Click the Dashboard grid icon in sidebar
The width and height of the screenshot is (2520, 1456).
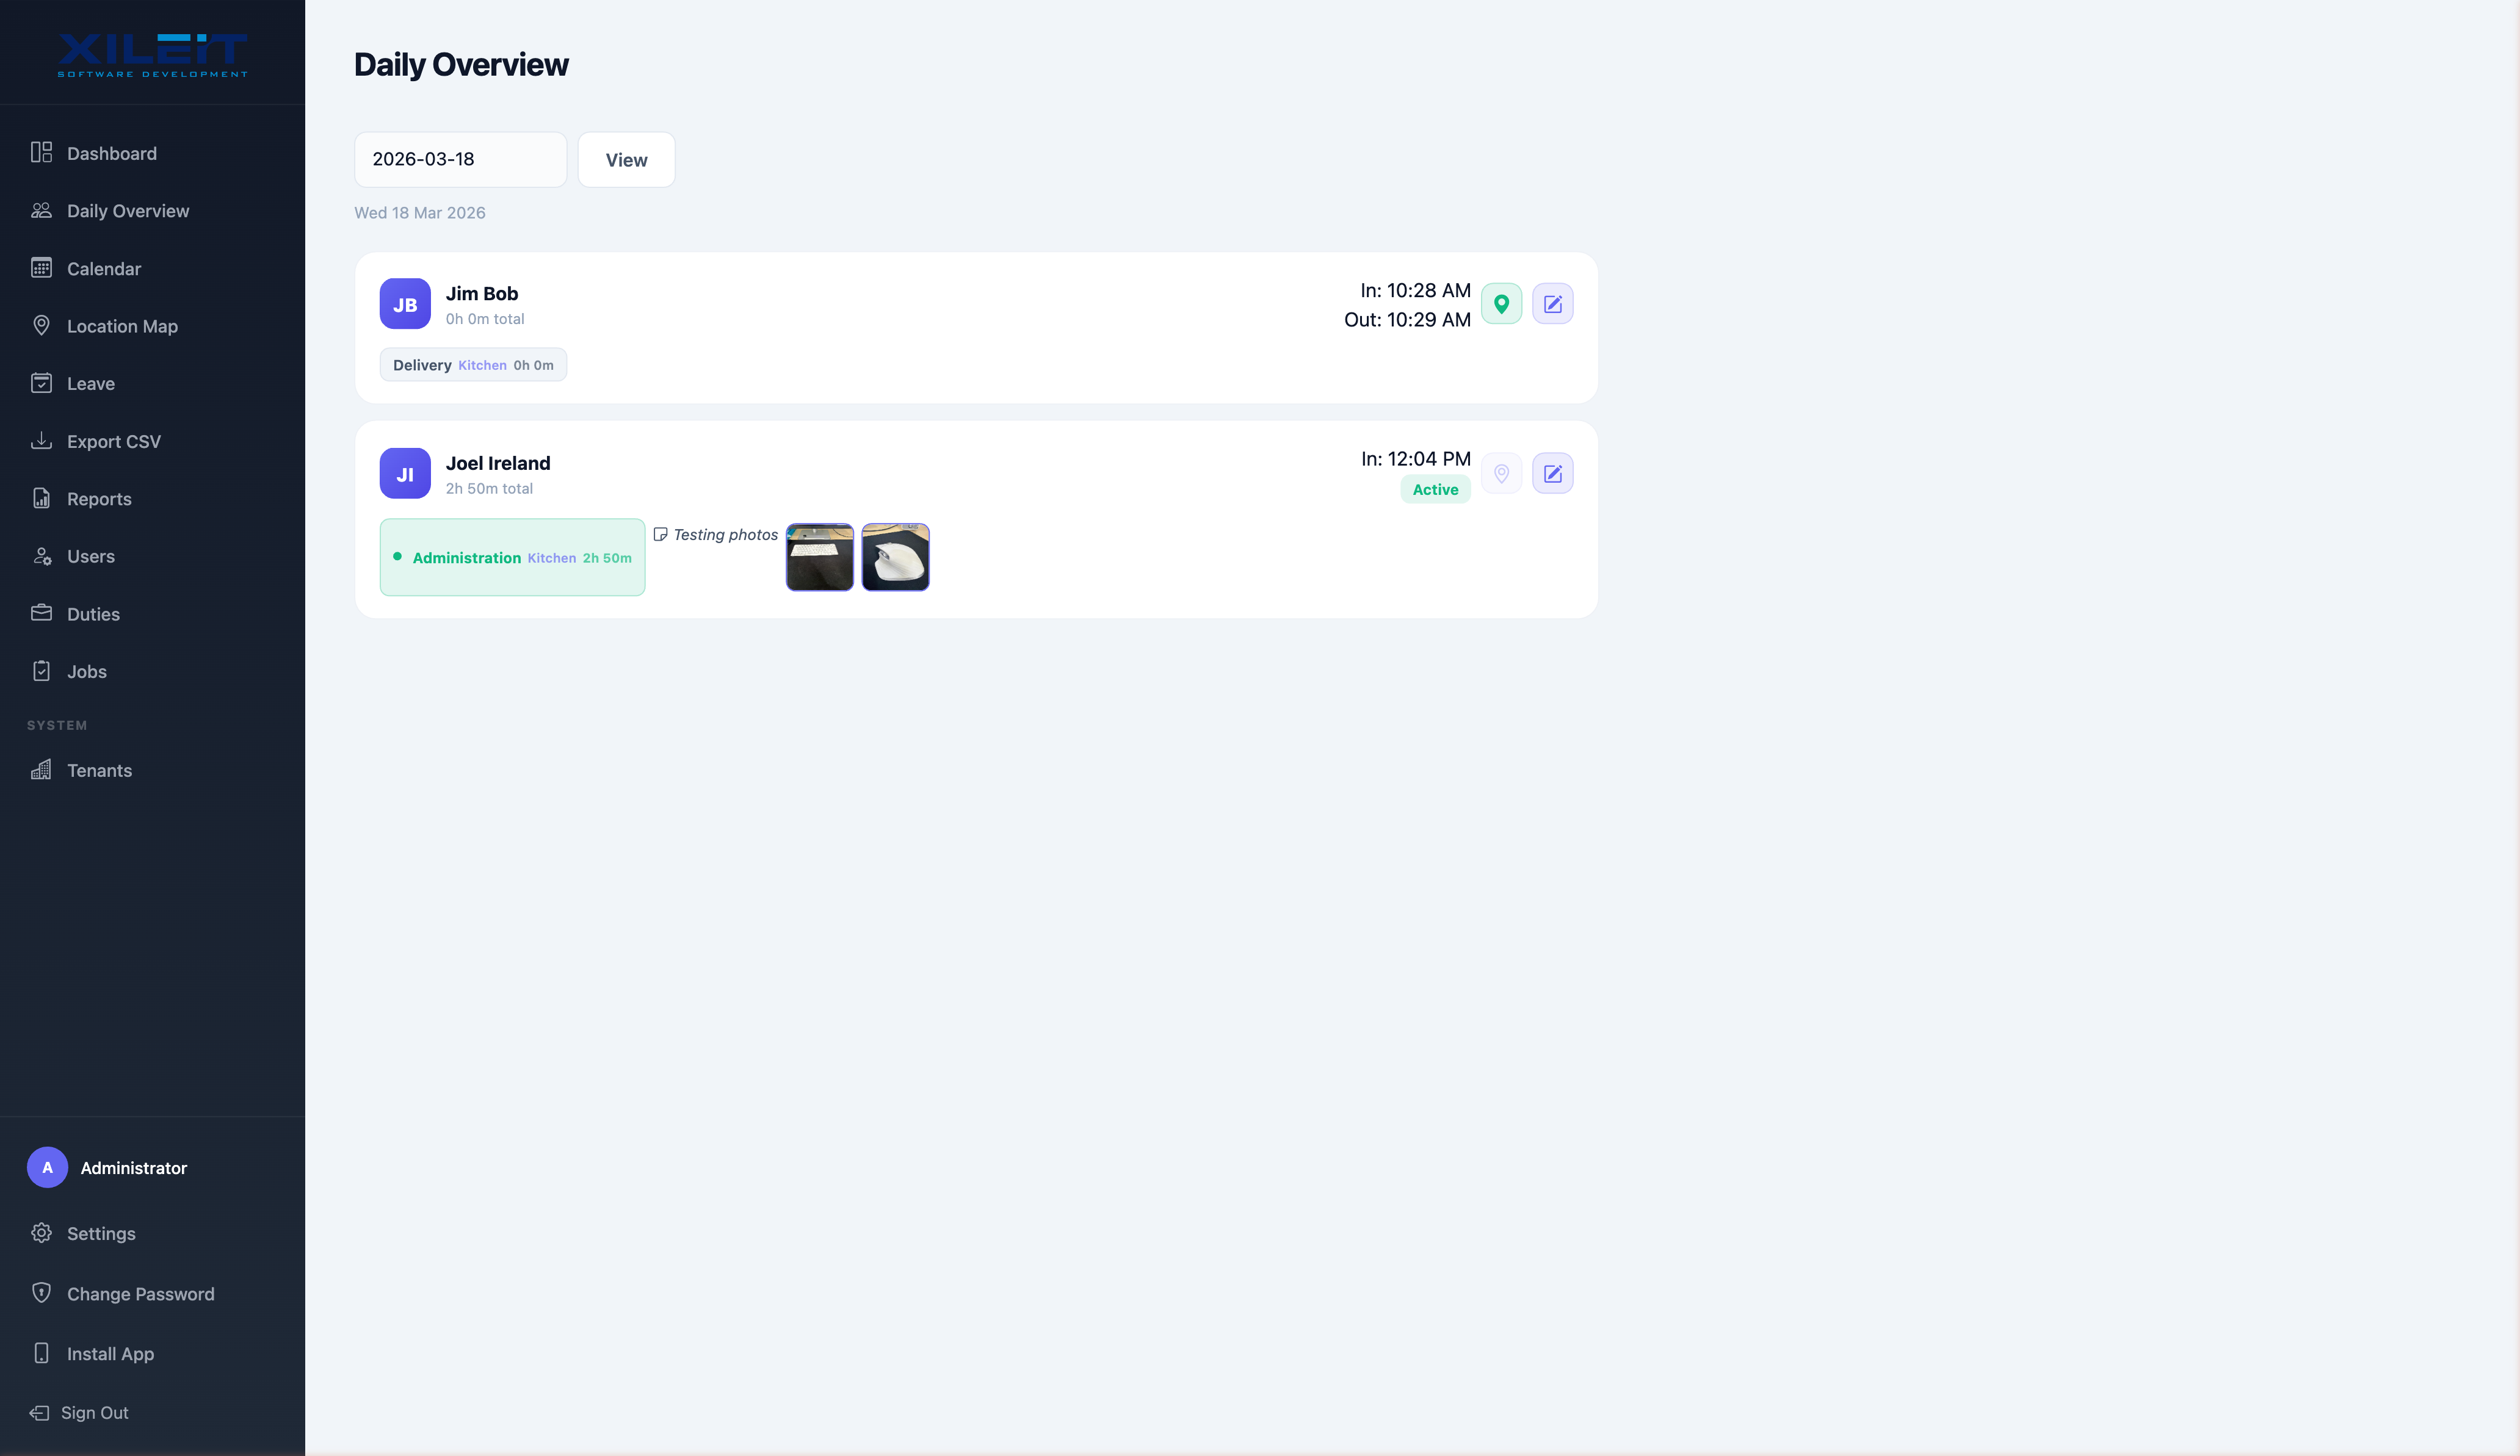(x=41, y=153)
